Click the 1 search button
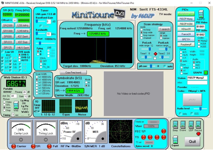This screenshot has height=150, width=213. click(x=165, y=29)
